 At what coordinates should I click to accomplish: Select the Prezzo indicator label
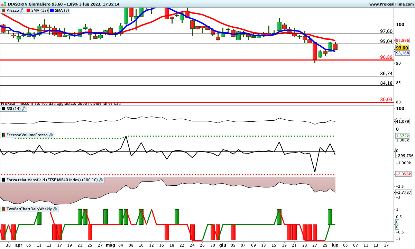(x=13, y=10)
